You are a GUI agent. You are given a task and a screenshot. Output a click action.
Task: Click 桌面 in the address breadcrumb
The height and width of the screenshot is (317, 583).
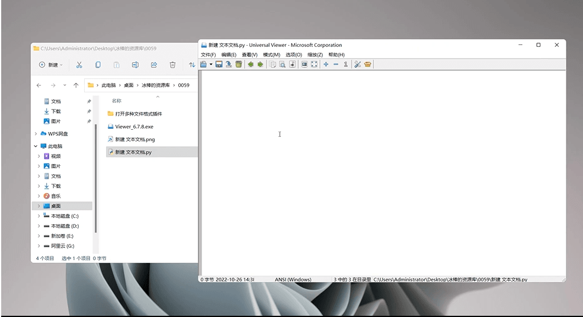129,85
